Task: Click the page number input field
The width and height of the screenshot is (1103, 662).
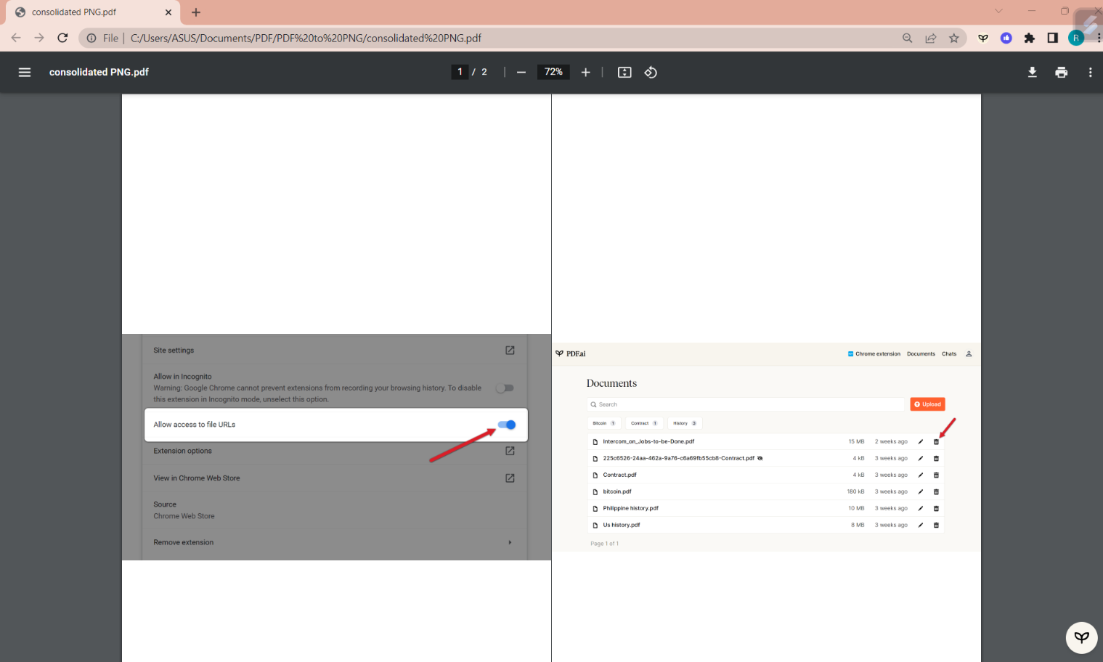Action: point(460,72)
